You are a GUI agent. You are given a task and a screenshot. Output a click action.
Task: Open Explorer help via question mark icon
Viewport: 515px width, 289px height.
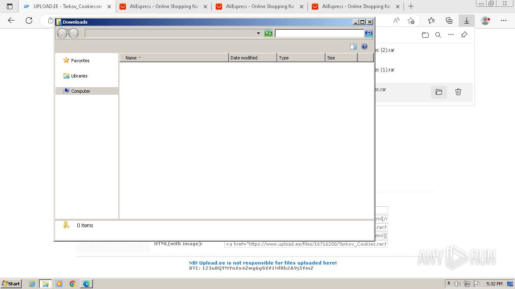365,47
